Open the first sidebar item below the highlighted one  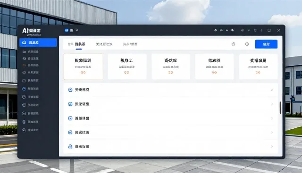31,52
